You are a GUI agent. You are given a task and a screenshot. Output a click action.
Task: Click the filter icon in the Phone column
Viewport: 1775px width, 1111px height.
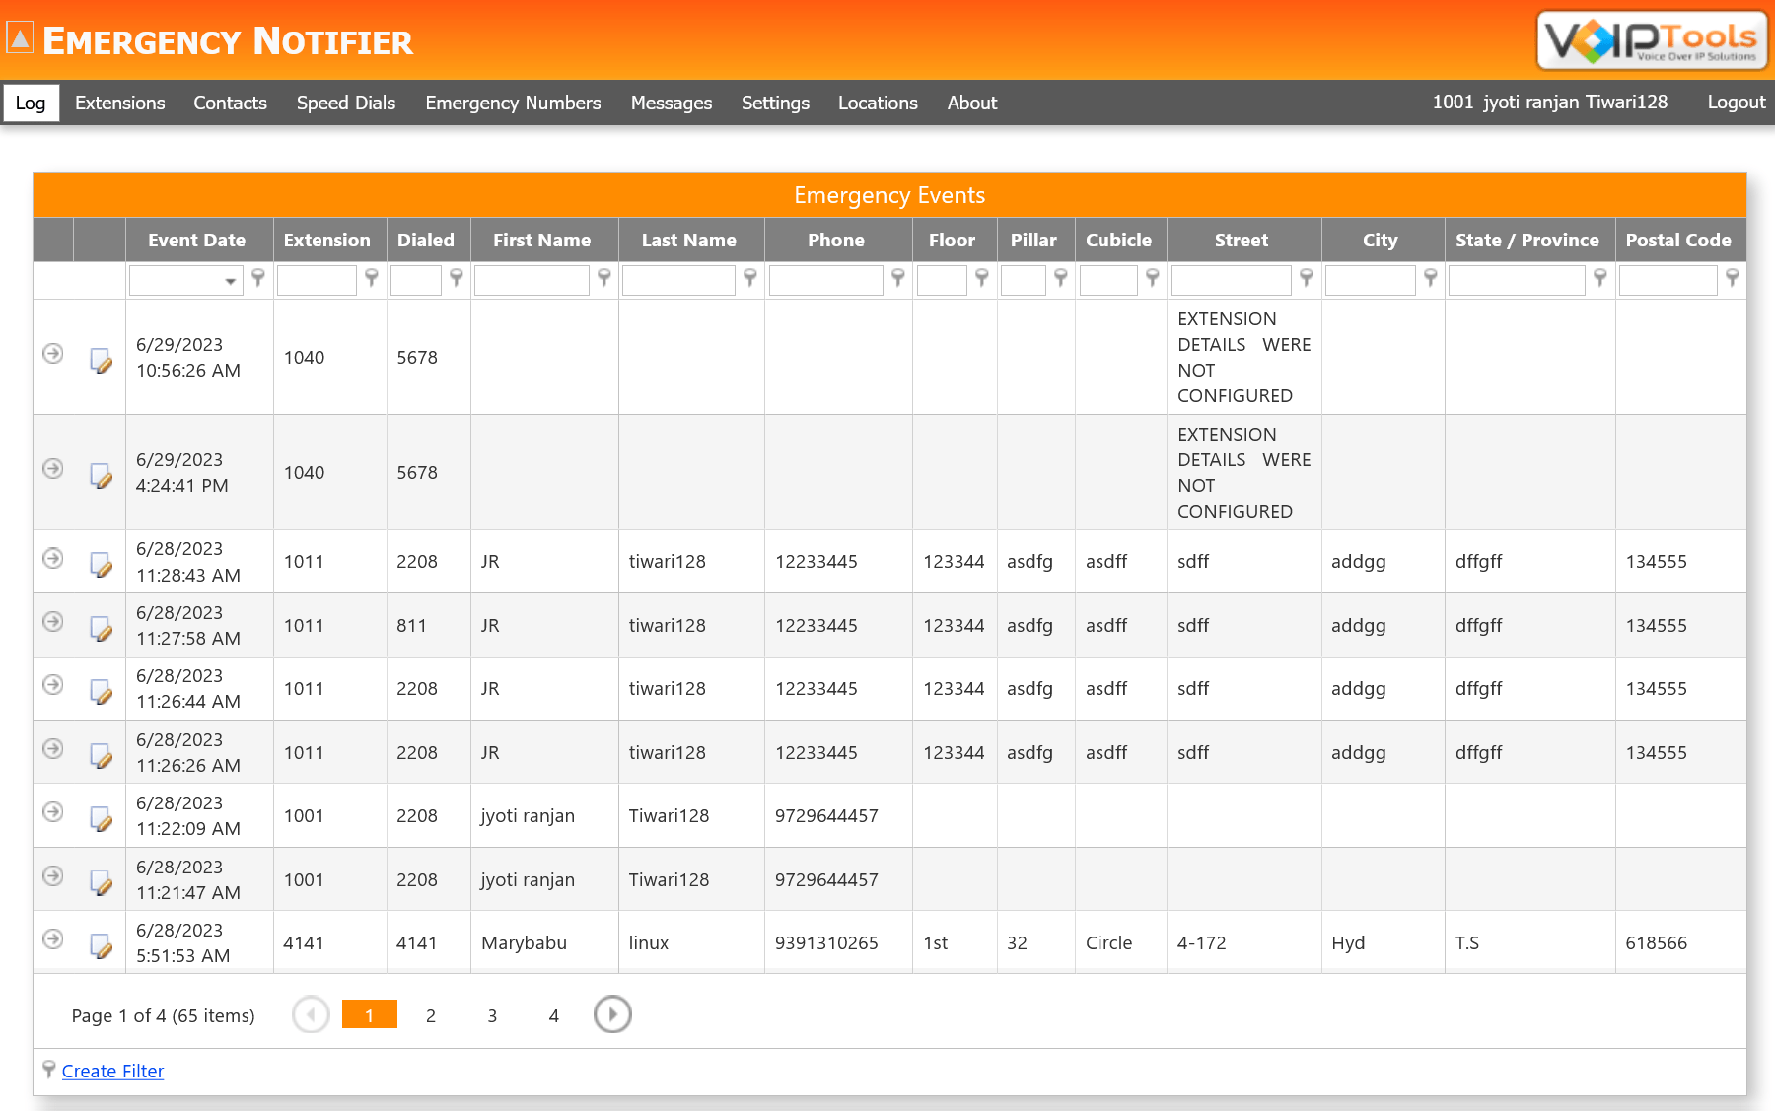point(897,279)
